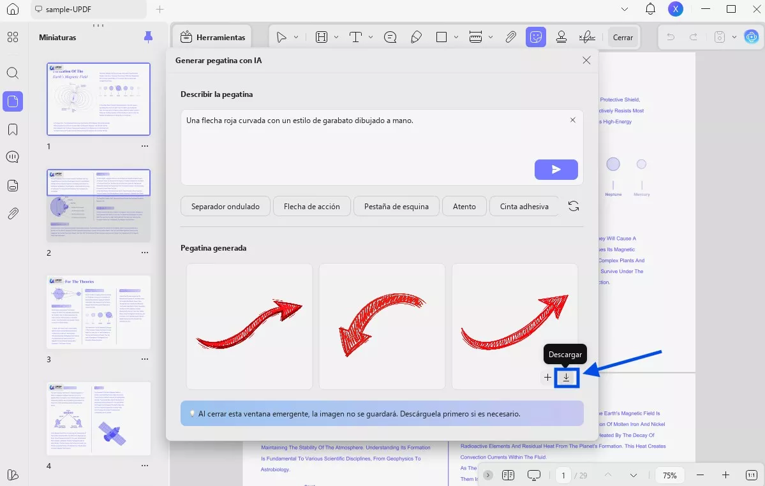Go to the home icon
Viewport: 765px width, 486px height.
tap(13, 9)
